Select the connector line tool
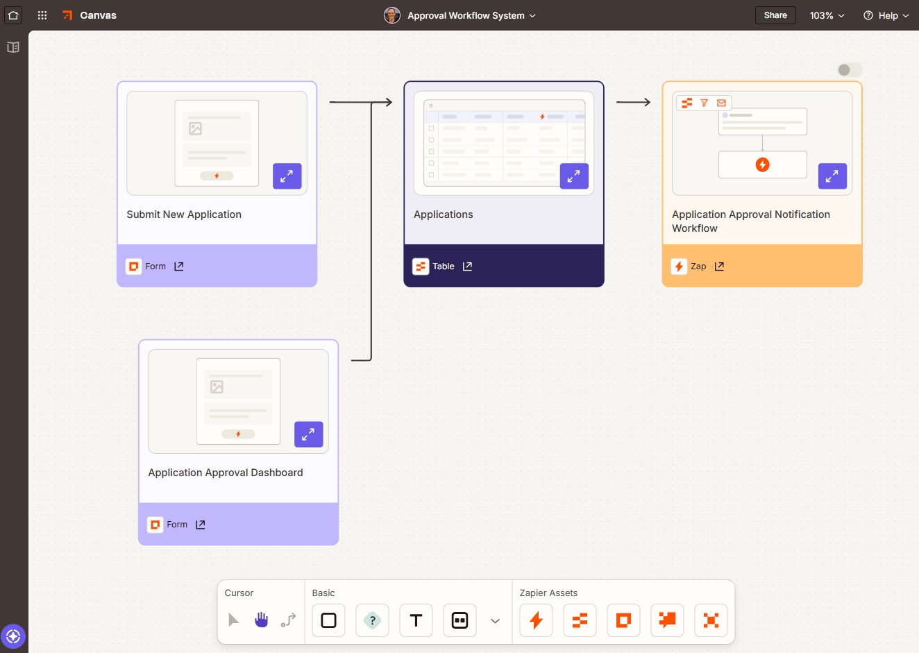919x653 pixels. [x=288, y=620]
